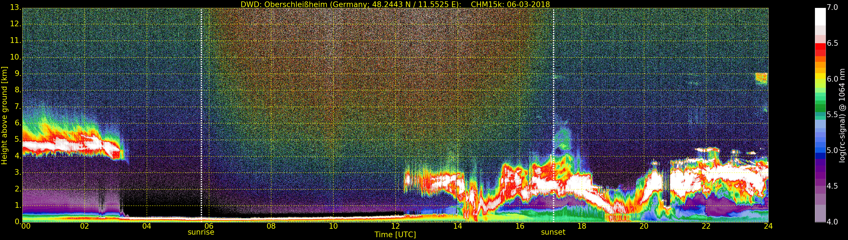This screenshot has width=848, height=240.
Task: Click height-axis tick label '10.'
Action: [16, 57]
